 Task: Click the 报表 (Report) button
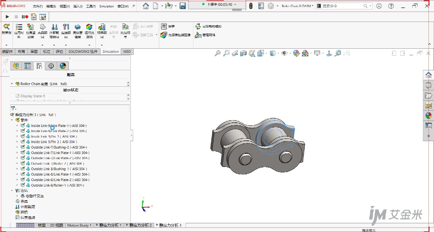tap(168, 26)
